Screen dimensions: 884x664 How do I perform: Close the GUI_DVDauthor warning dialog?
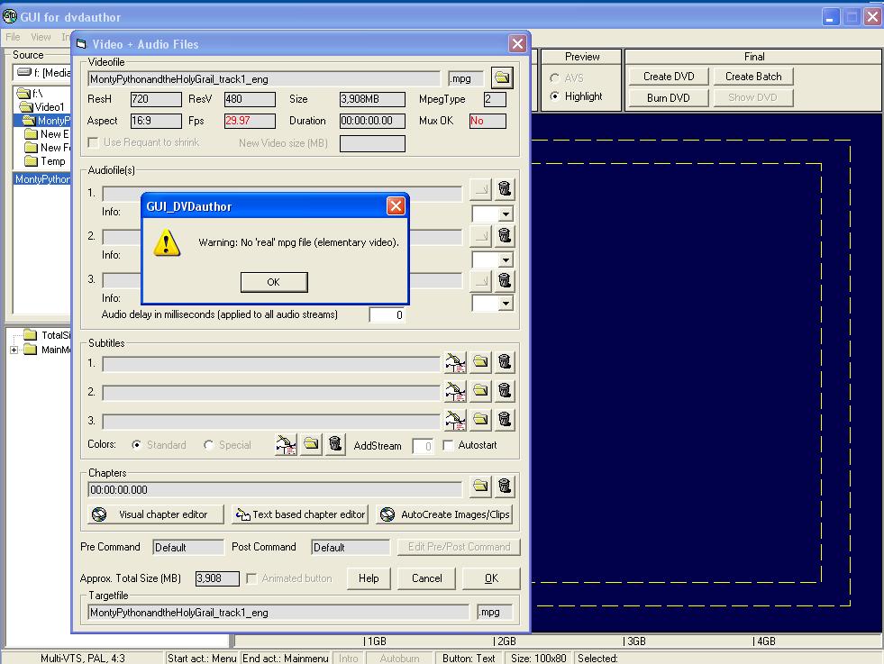(x=396, y=205)
